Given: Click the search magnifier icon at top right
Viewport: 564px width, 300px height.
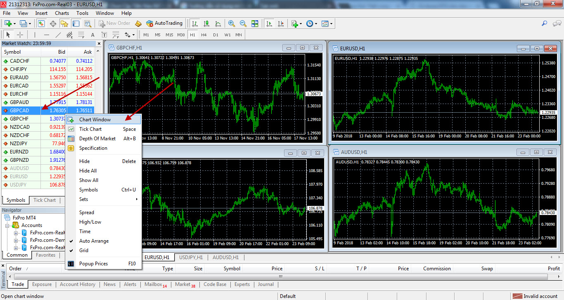Looking at the screenshot, I should [545, 24].
